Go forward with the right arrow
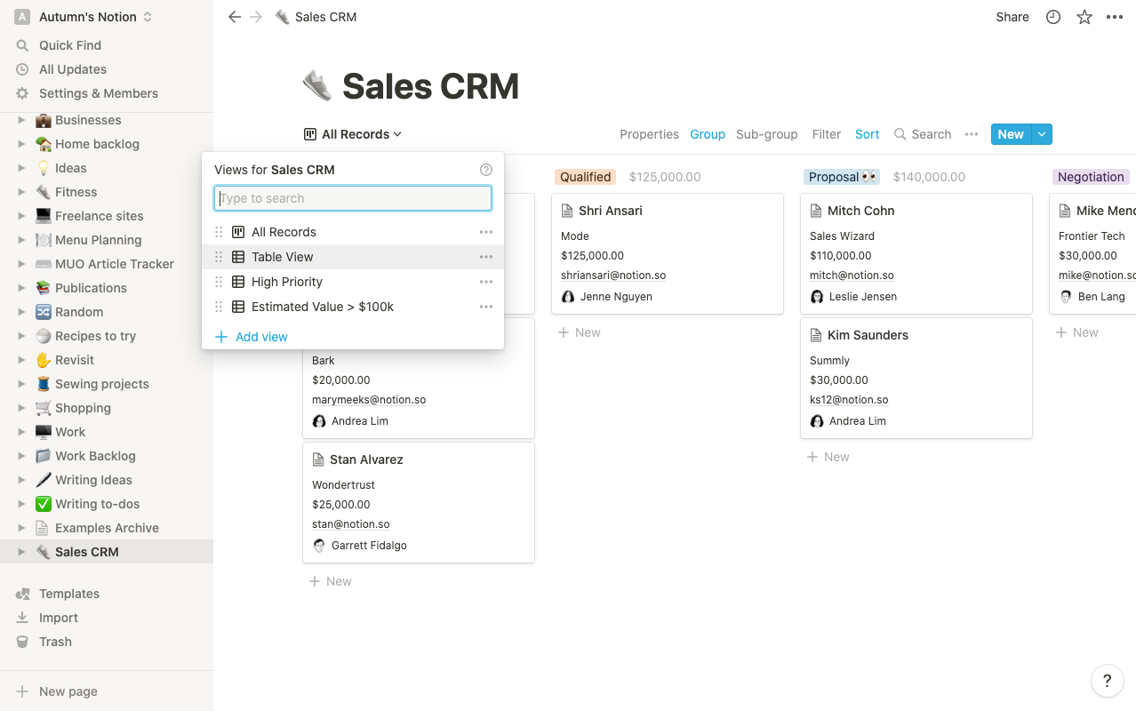Image resolution: width=1136 pixels, height=711 pixels. point(256,17)
